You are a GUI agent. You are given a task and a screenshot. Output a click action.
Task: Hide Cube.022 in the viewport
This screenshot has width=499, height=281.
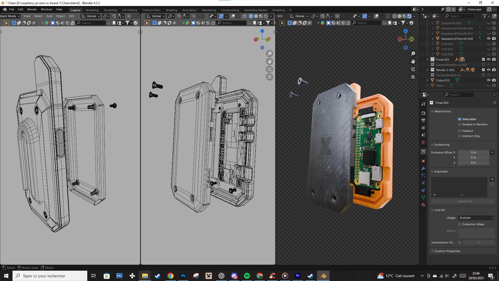click(x=489, y=80)
